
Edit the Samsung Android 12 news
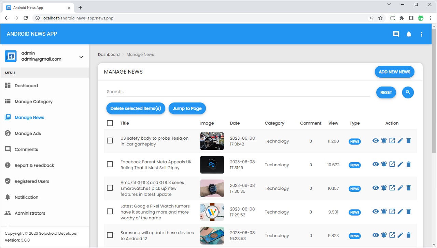point(400,235)
